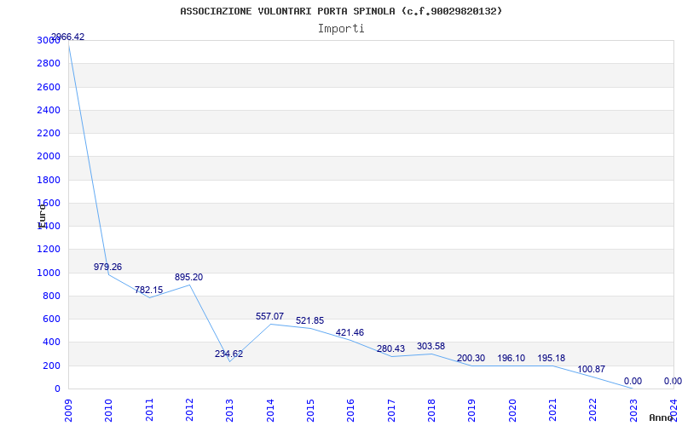Click the 895.20 value label
The width and height of the screenshot is (682, 426).
[188, 278]
